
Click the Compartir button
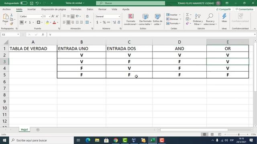click(x=223, y=9)
